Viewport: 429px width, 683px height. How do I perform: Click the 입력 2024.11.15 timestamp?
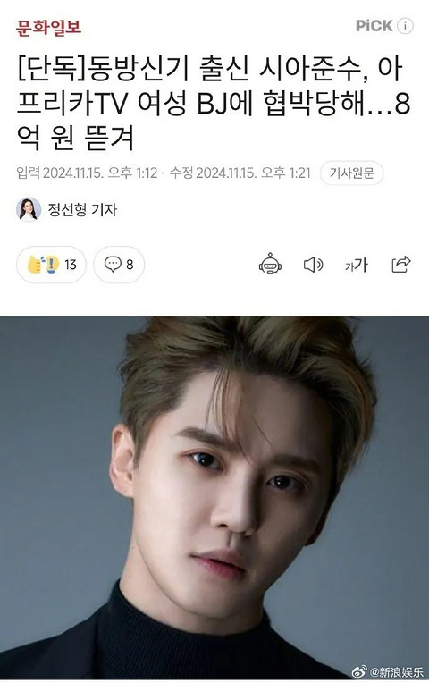click(87, 173)
